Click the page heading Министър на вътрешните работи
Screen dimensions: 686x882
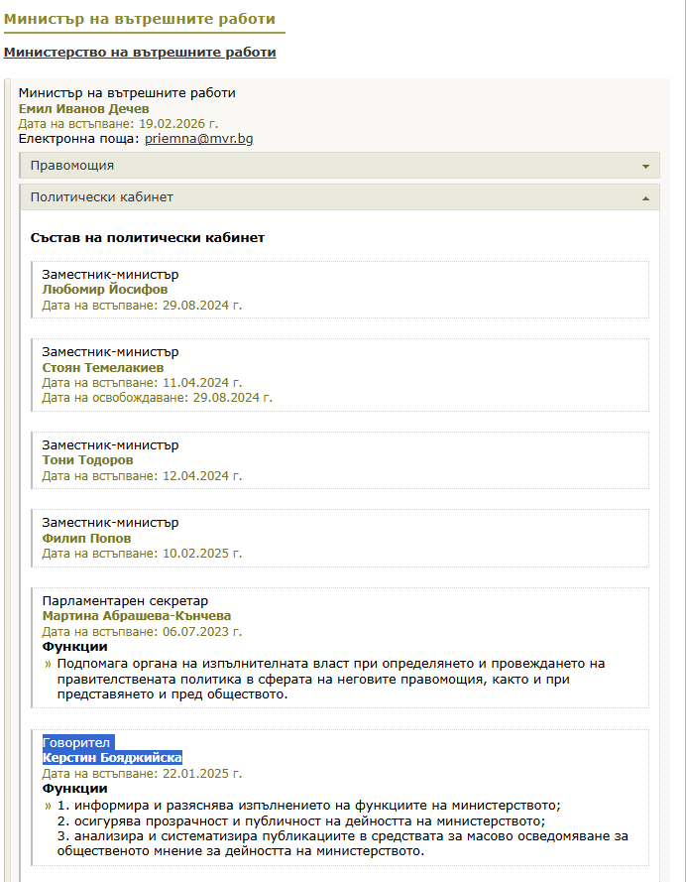(139, 18)
